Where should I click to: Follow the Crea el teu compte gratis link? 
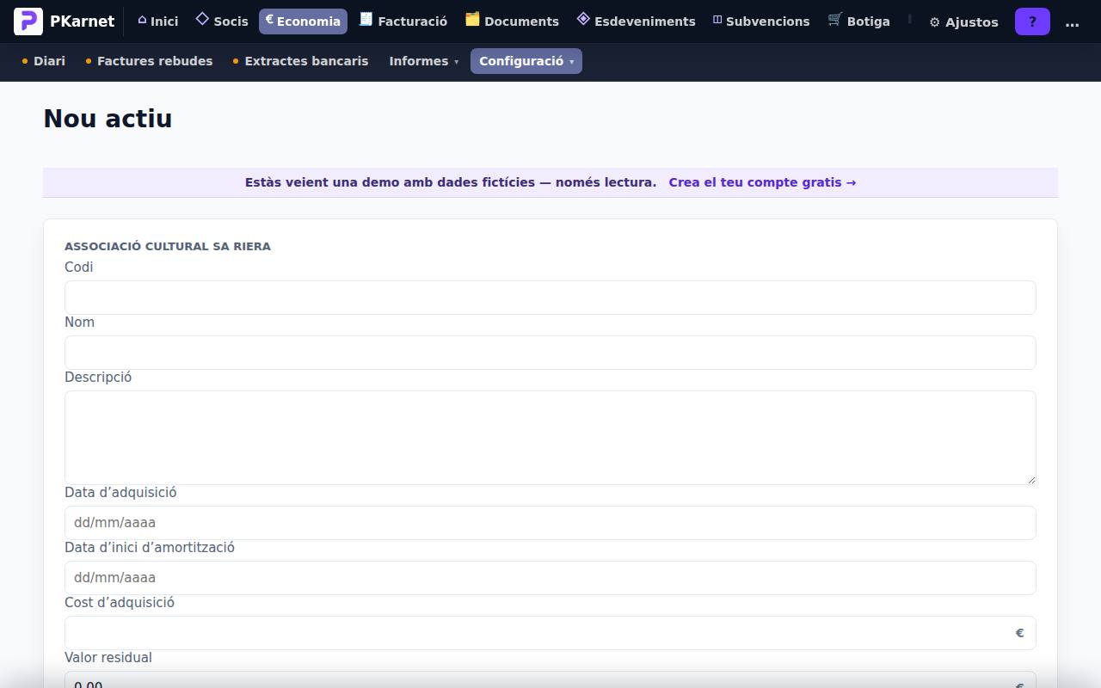(762, 182)
